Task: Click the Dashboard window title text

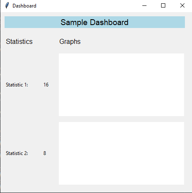Action: pyautogui.click(x=24, y=6)
